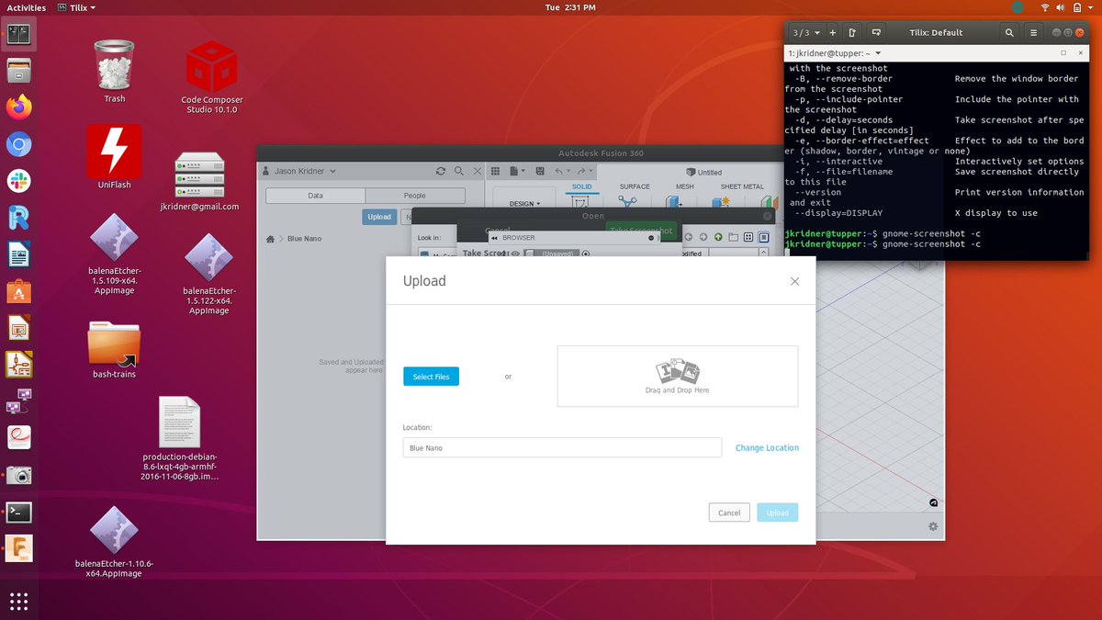Add a new Tilix session with plus
Viewport: 1102px width, 620px height.
click(833, 32)
